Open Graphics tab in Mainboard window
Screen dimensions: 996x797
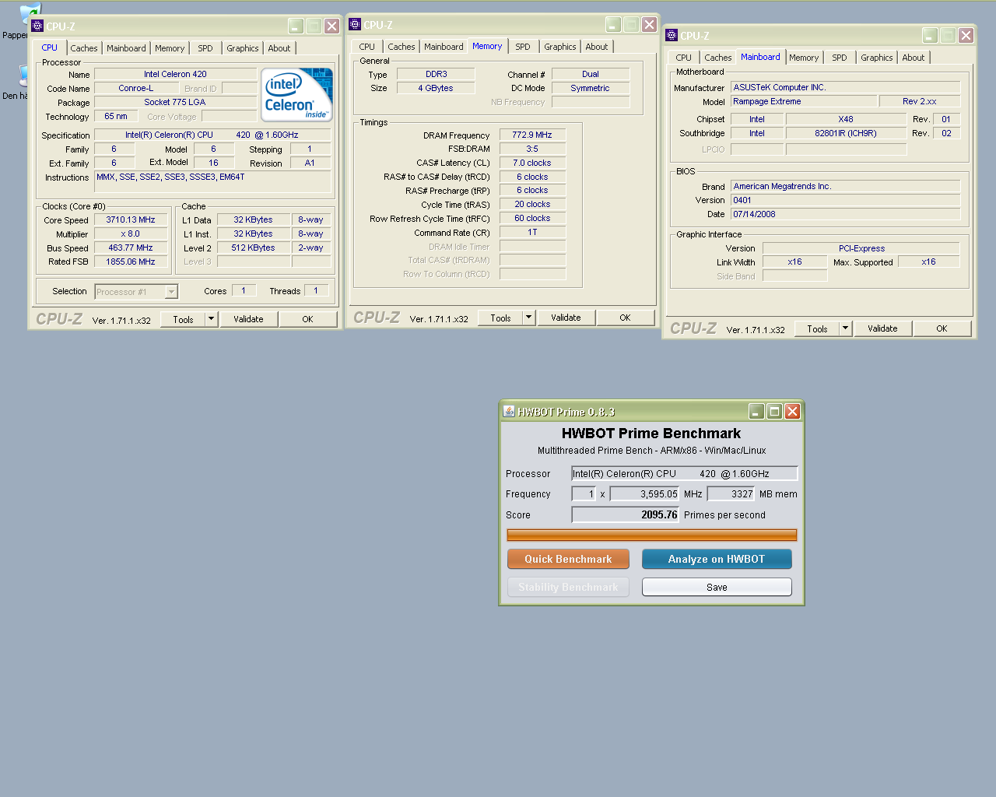pyautogui.click(x=877, y=58)
